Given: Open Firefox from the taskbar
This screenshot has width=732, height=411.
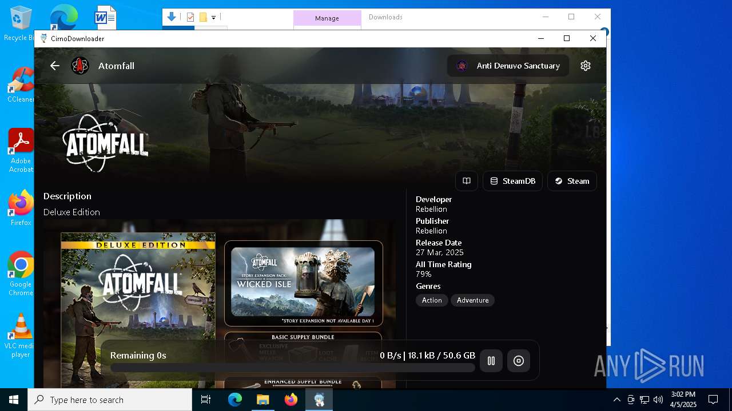Looking at the screenshot, I should coord(291,400).
